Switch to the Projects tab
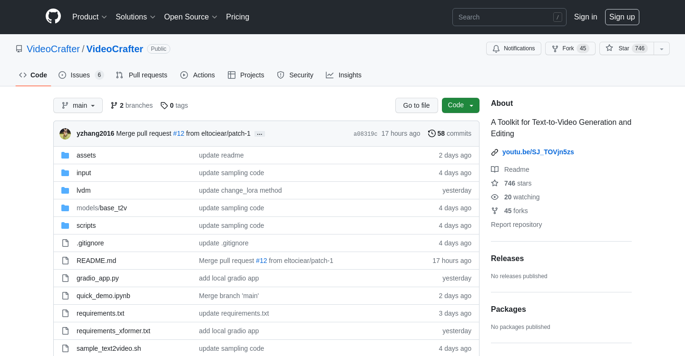Screen dimensions: 685x356 pyautogui.click(x=246, y=75)
